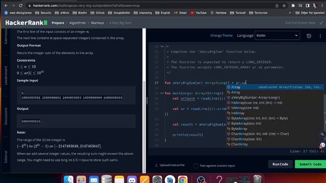Screen dimensions: 326x183
Task: Enable Test against custom input checkbox
Action: click(x=196, y=166)
